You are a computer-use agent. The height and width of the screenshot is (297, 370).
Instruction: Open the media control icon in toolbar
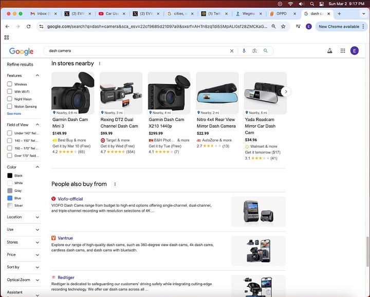298,26
